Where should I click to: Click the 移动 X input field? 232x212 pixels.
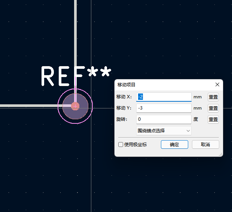pyautogui.click(x=164, y=97)
